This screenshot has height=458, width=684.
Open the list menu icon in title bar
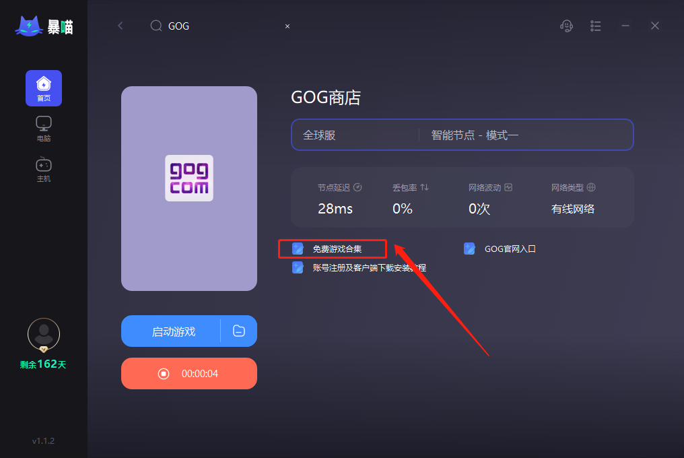point(595,26)
